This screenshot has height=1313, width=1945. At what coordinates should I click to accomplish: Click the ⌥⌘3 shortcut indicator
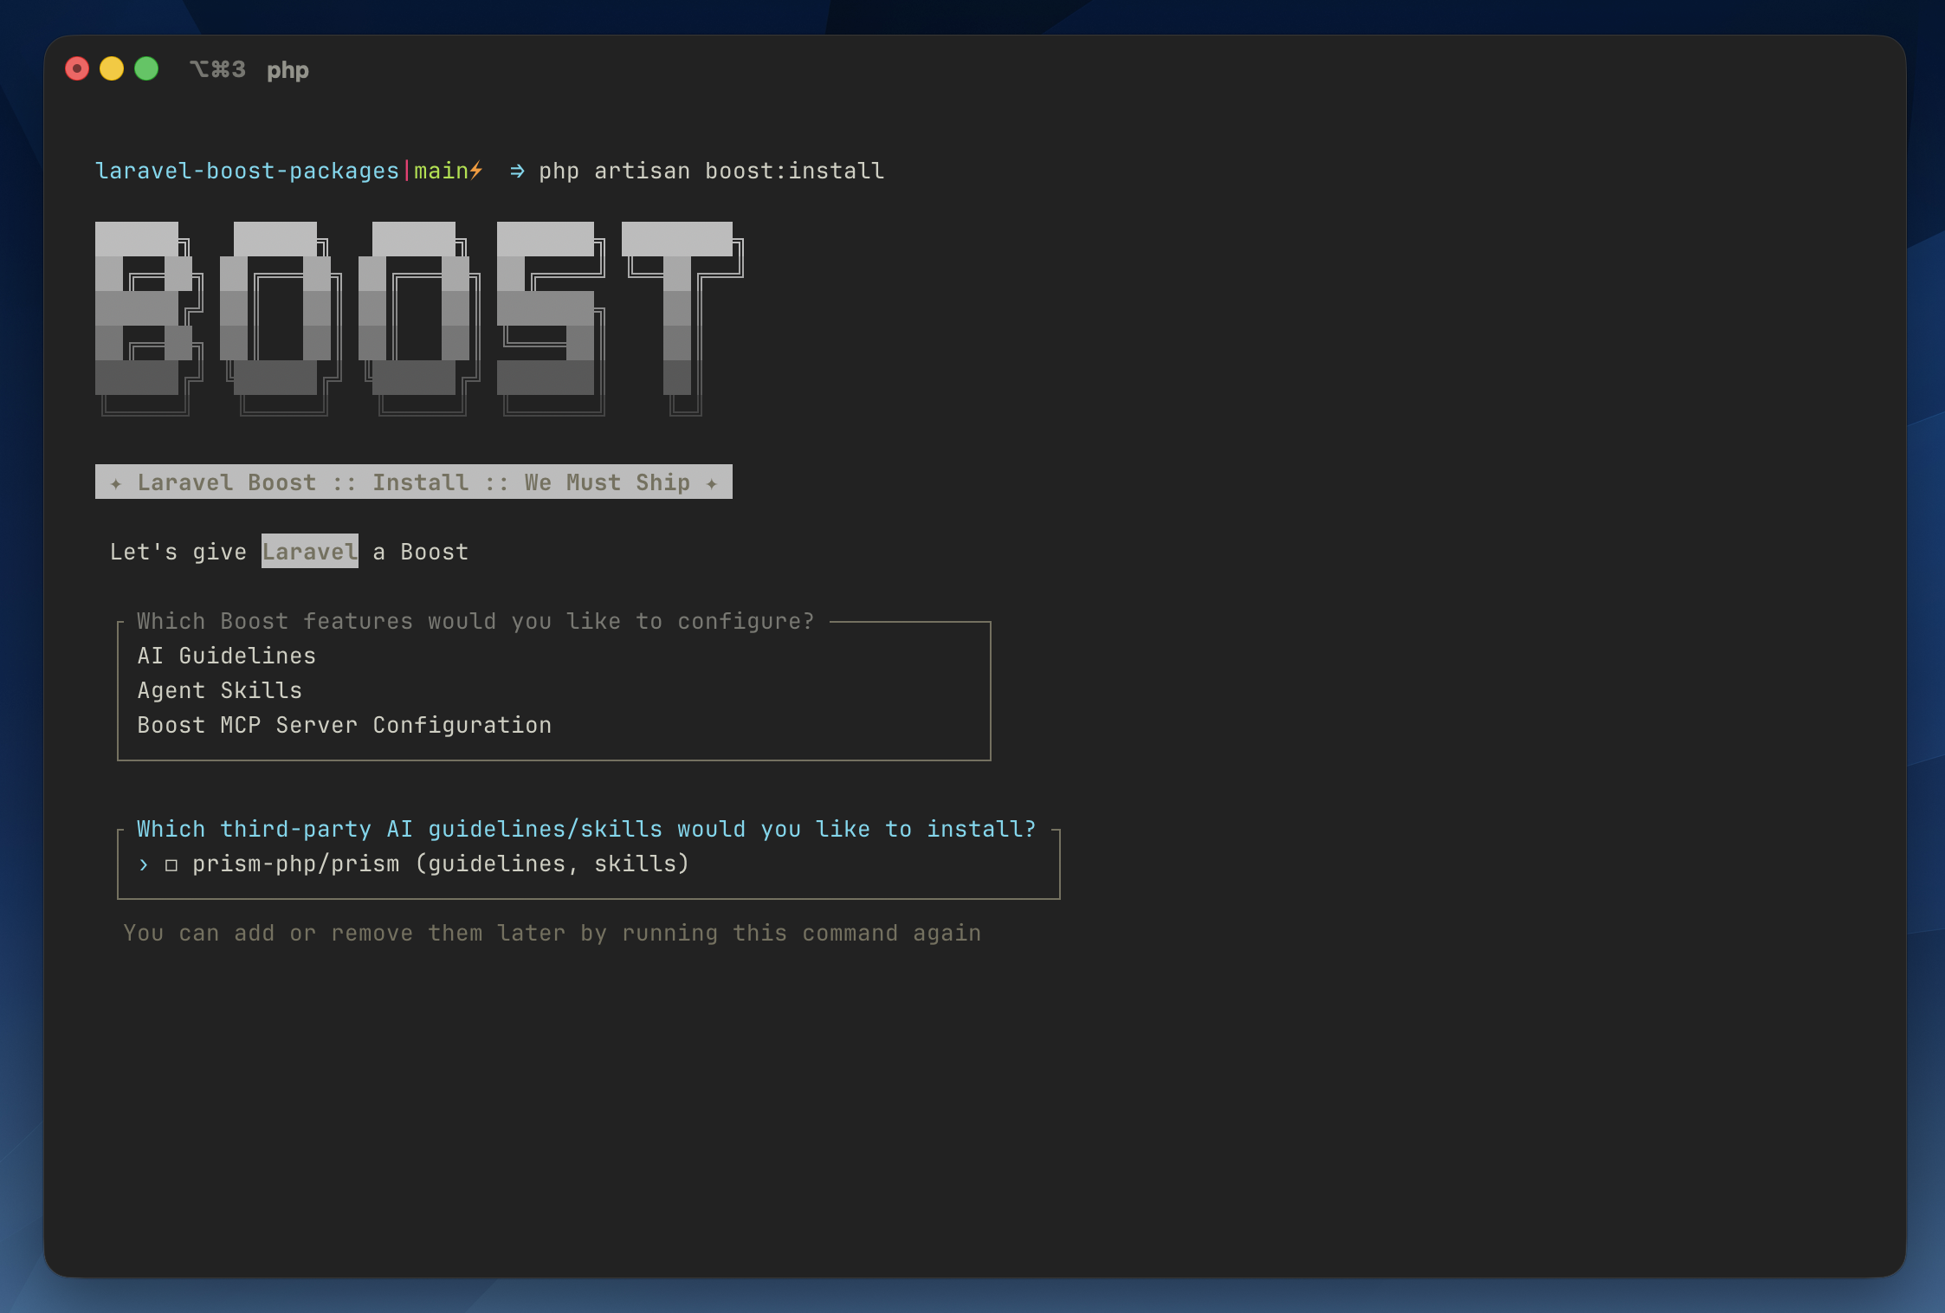(217, 69)
